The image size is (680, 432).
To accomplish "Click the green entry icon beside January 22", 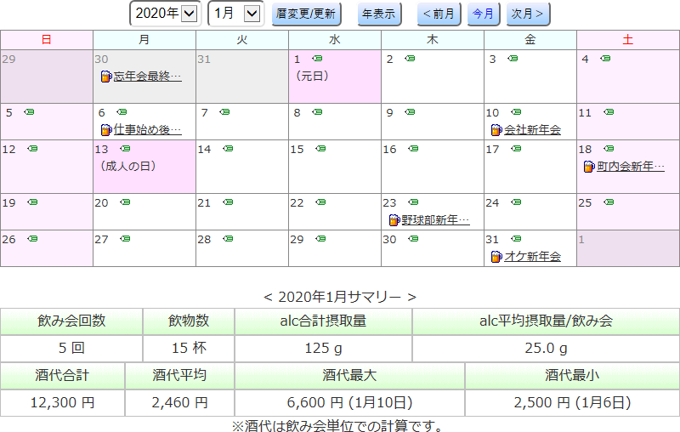I will coord(317,202).
